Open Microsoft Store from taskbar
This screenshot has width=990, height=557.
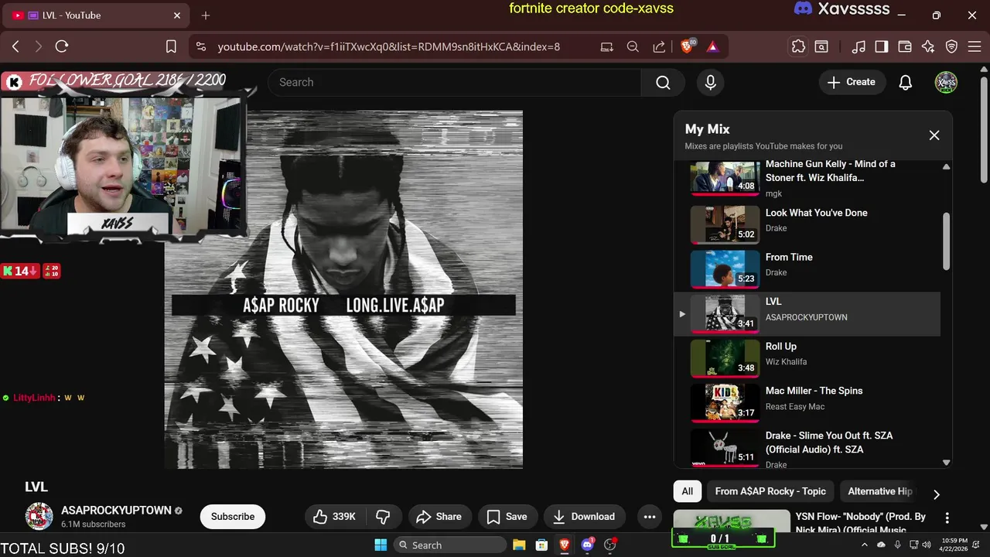tap(541, 545)
